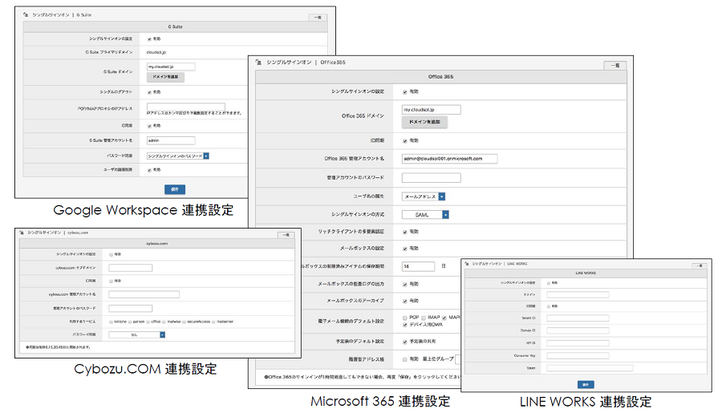Click 一覧 button in LINE WORKS panel

point(699,266)
